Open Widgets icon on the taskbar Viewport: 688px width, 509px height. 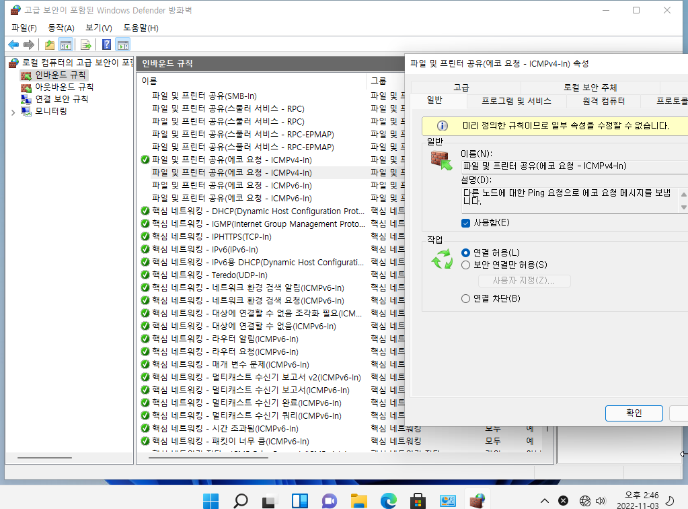coord(300,501)
